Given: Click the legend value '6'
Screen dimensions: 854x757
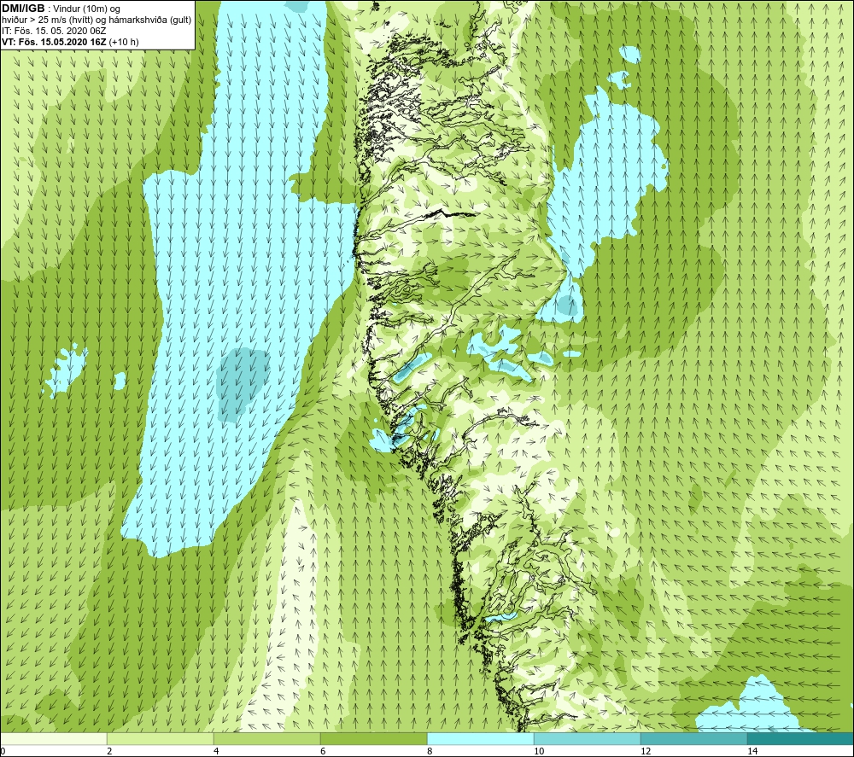Looking at the screenshot, I should click(323, 751).
